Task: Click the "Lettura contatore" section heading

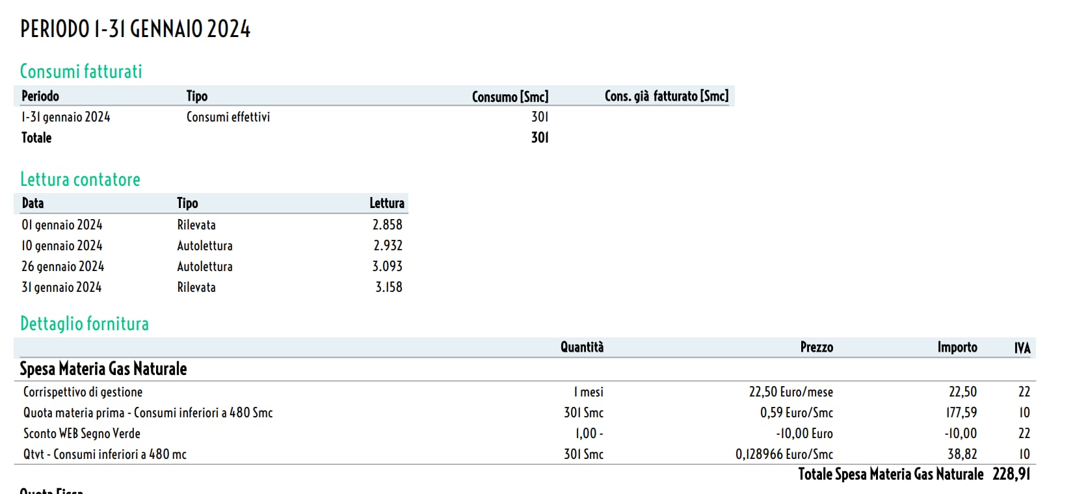Action: [80, 179]
